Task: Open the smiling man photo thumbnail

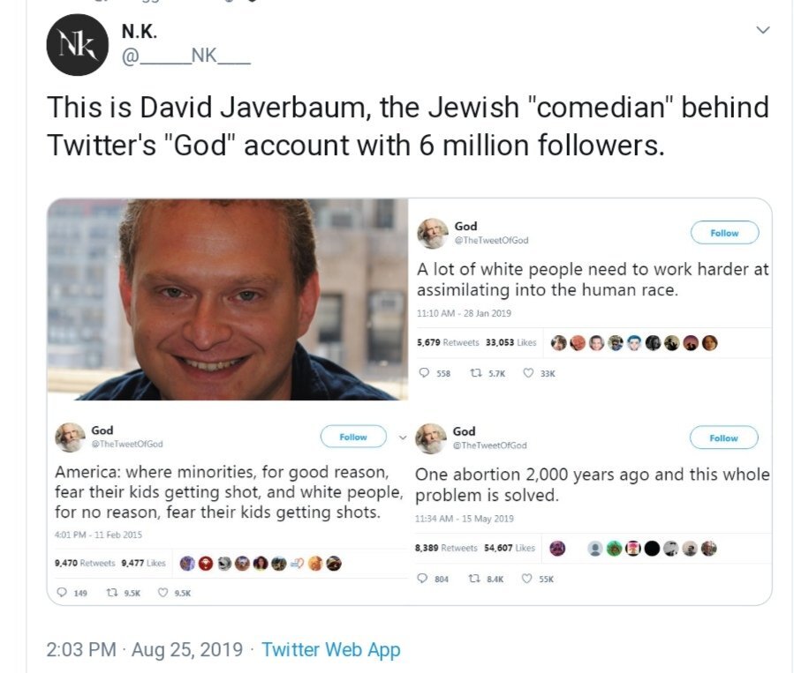Action: 228,300
